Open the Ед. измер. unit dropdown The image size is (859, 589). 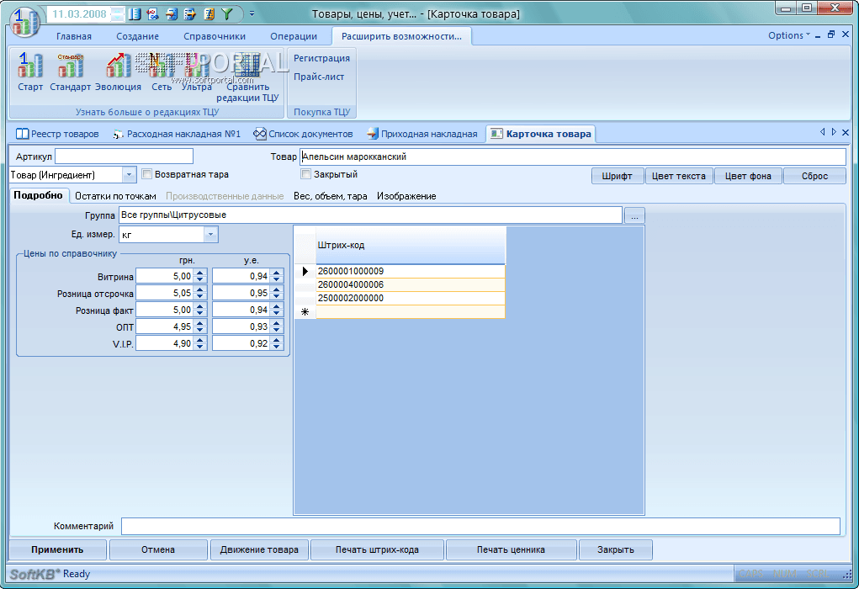[211, 235]
